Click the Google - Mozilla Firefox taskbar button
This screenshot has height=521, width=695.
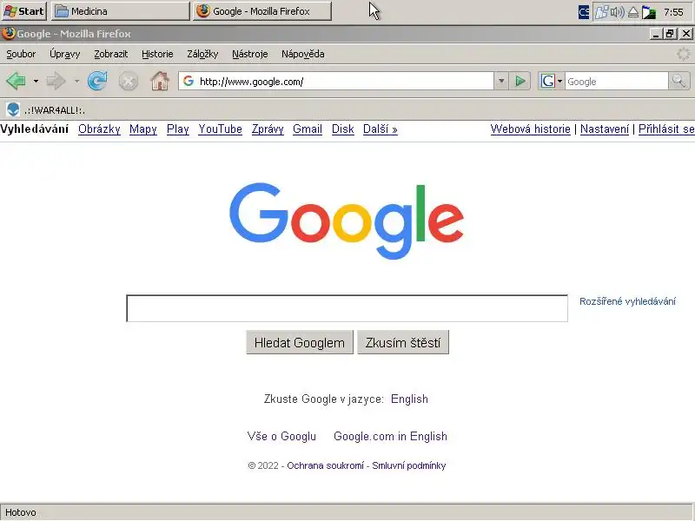[262, 11]
